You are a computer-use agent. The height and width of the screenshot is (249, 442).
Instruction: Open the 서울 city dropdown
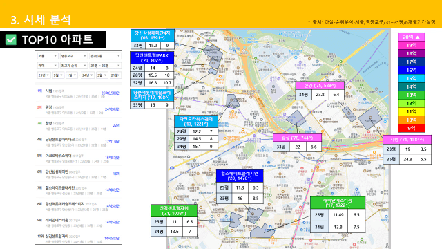tap(48, 56)
